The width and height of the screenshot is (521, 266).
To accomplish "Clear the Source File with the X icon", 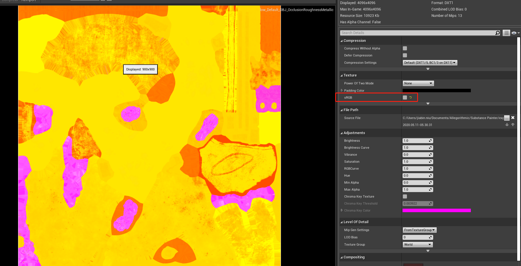I will click(x=513, y=118).
